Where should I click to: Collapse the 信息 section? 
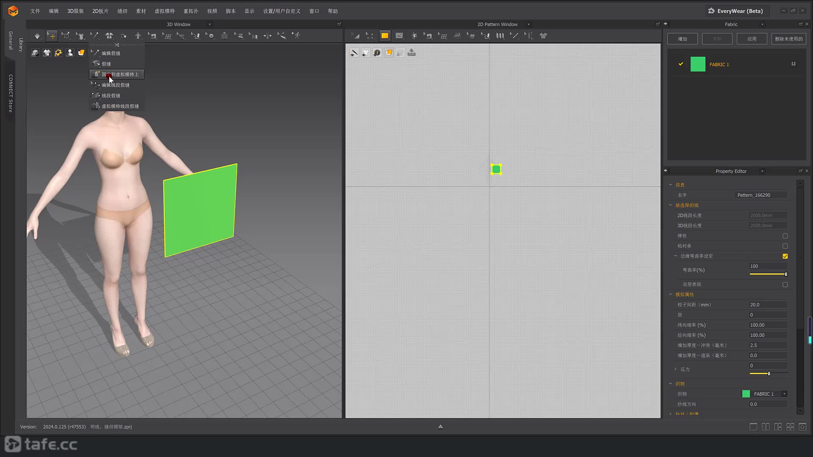click(670, 185)
